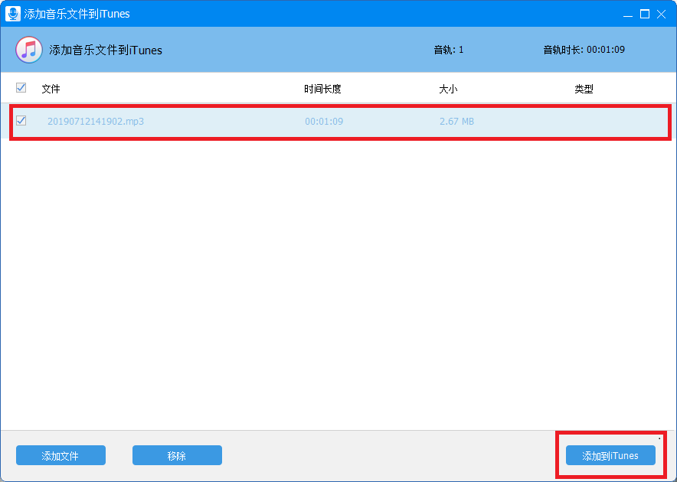This screenshot has width=677, height=482.
Task: Click the 音轨: 1 track count label
Action: pyautogui.click(x=449, y=50)
